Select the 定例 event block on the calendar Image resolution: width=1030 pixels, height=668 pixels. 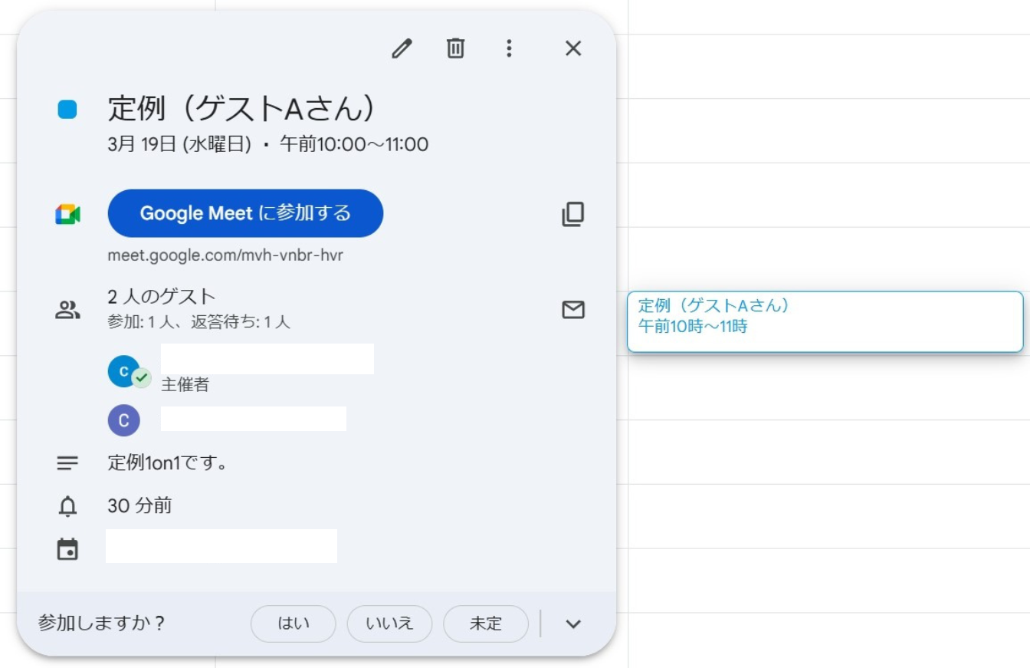[825, 321]
